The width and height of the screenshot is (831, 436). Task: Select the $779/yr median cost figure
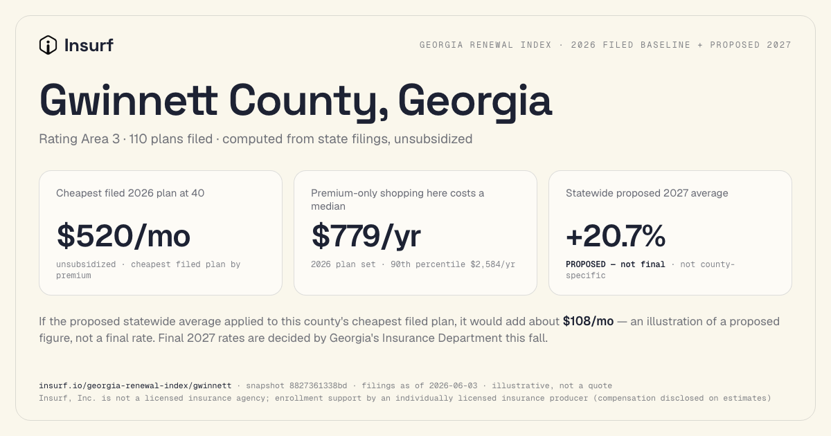(x=366, y=235)
